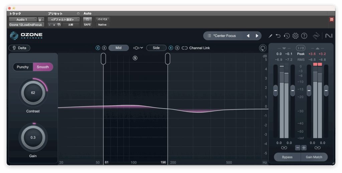Solo the Mid channel with S icon

click(104, 48)
